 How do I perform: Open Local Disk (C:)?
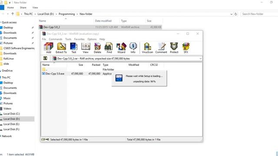click(x=12, y=114)
